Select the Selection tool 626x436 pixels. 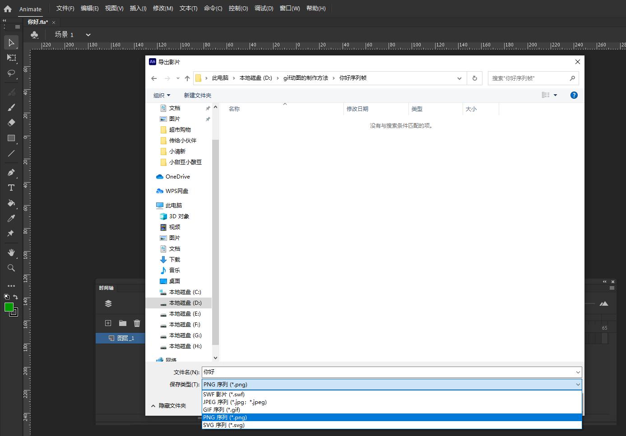(x=11, y=42)
